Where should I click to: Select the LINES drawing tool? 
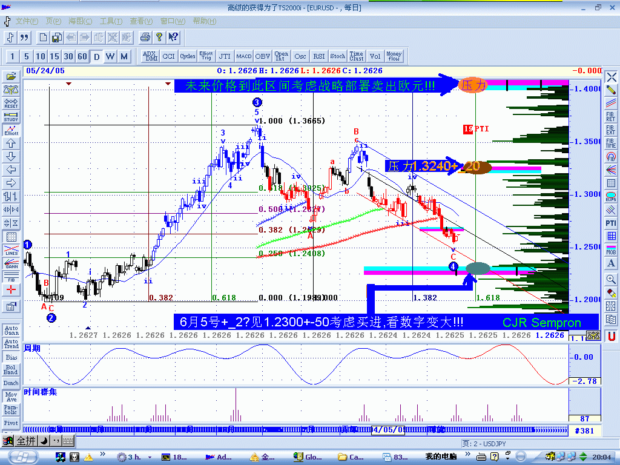tap(11, 250)
